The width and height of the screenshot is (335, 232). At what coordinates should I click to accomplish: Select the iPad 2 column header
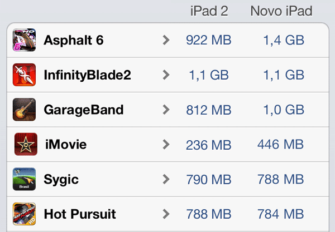click(209, 11)
